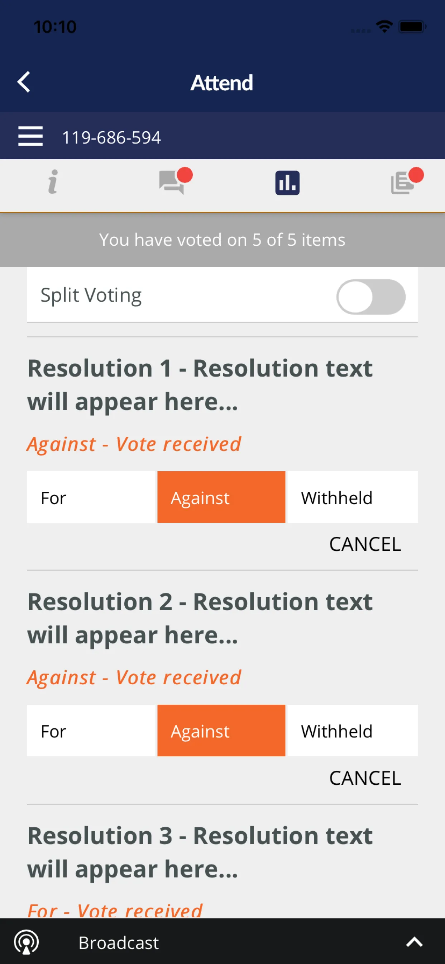
Task: Choose Withheld for Resolution 2
Action: 352,731
